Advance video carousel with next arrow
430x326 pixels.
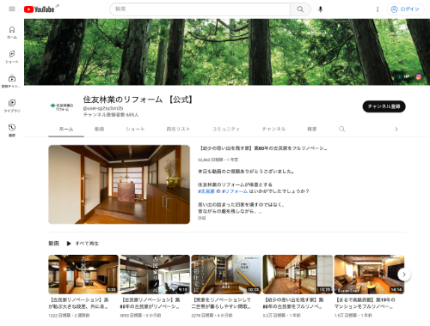[404, 275]
